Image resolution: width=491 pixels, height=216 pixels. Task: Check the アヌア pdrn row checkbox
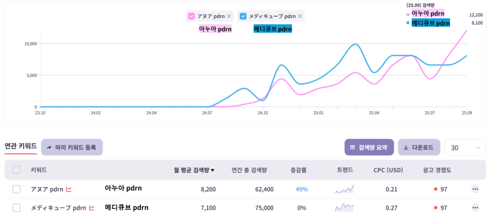point(17,189)
